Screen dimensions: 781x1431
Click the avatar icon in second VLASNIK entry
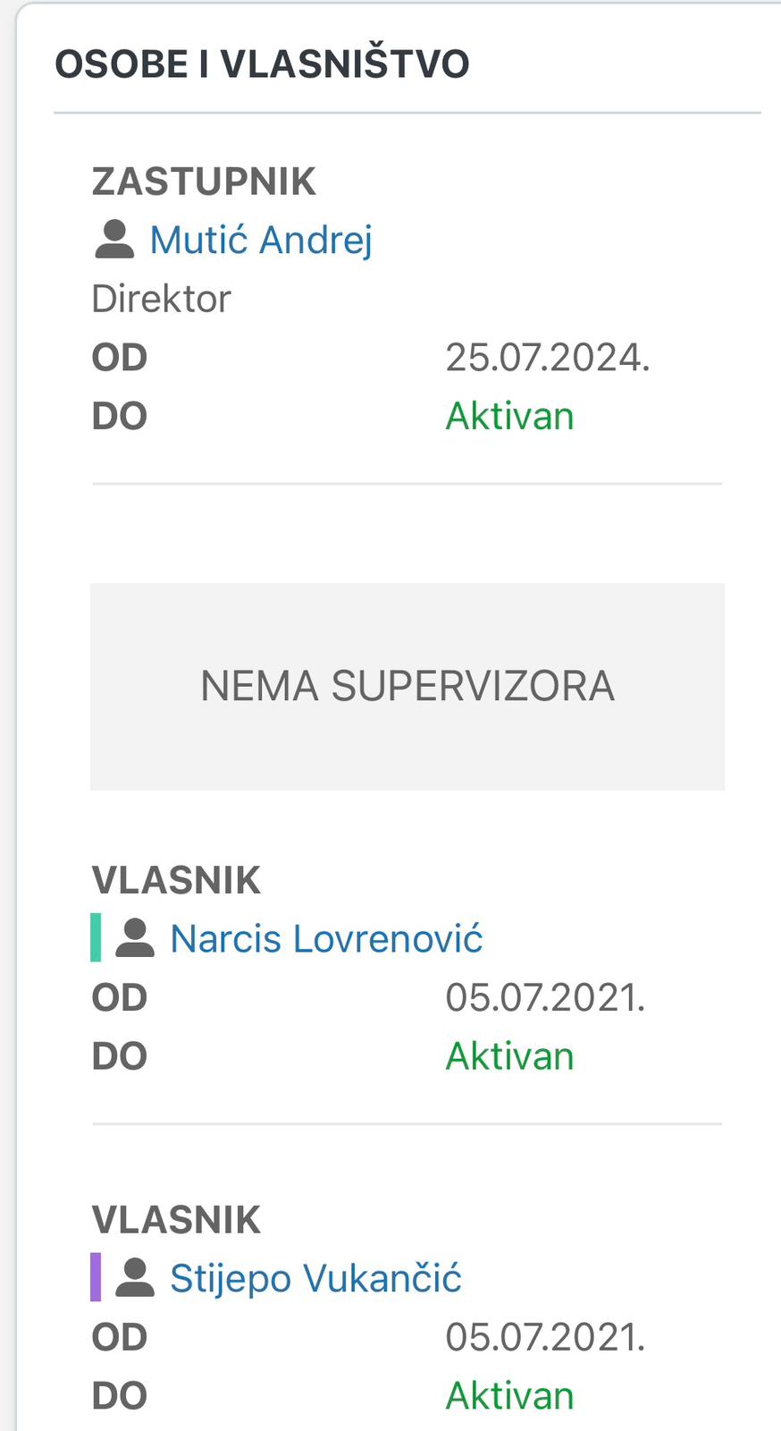134,1277
